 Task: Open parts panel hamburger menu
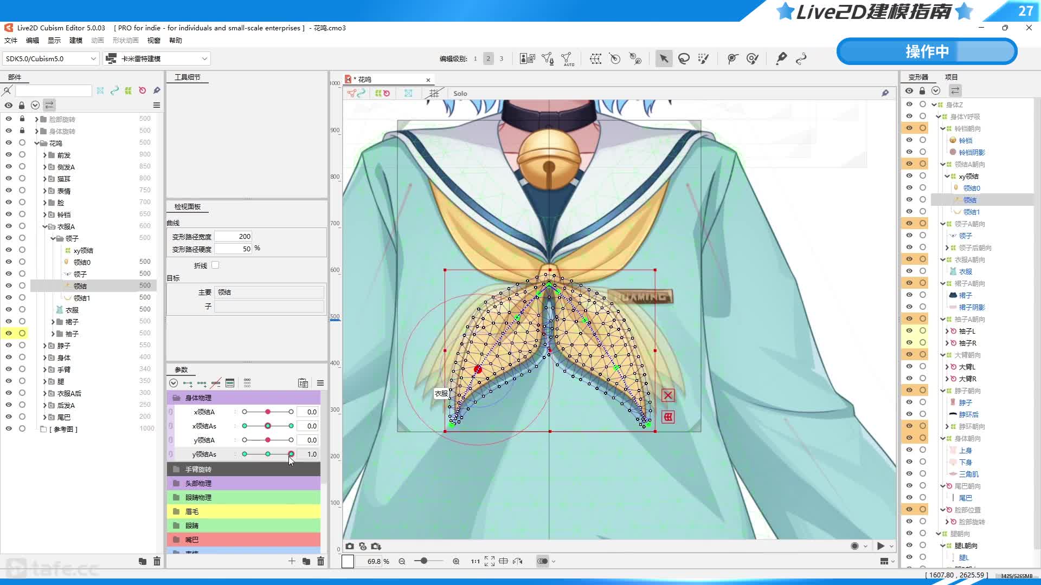157,105
